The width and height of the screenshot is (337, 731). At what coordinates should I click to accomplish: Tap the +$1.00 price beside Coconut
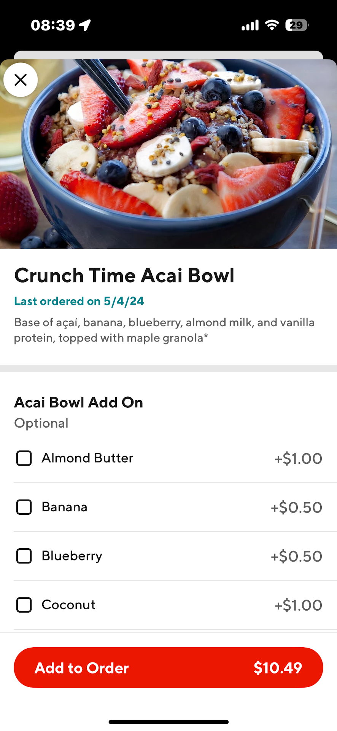click(x=298, y=605)
